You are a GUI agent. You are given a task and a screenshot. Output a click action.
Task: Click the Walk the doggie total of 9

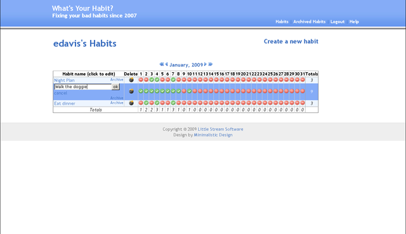(x=311, y=91)
